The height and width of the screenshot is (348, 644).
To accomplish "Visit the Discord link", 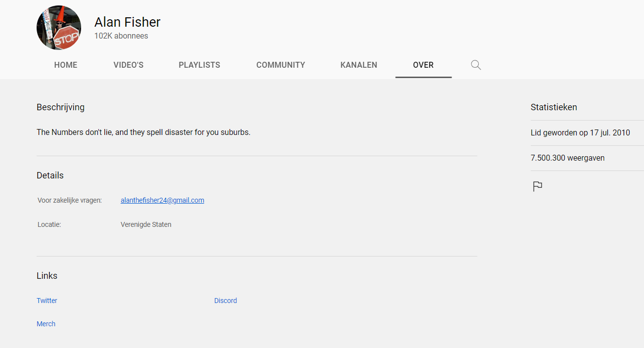I will point(226,301).
